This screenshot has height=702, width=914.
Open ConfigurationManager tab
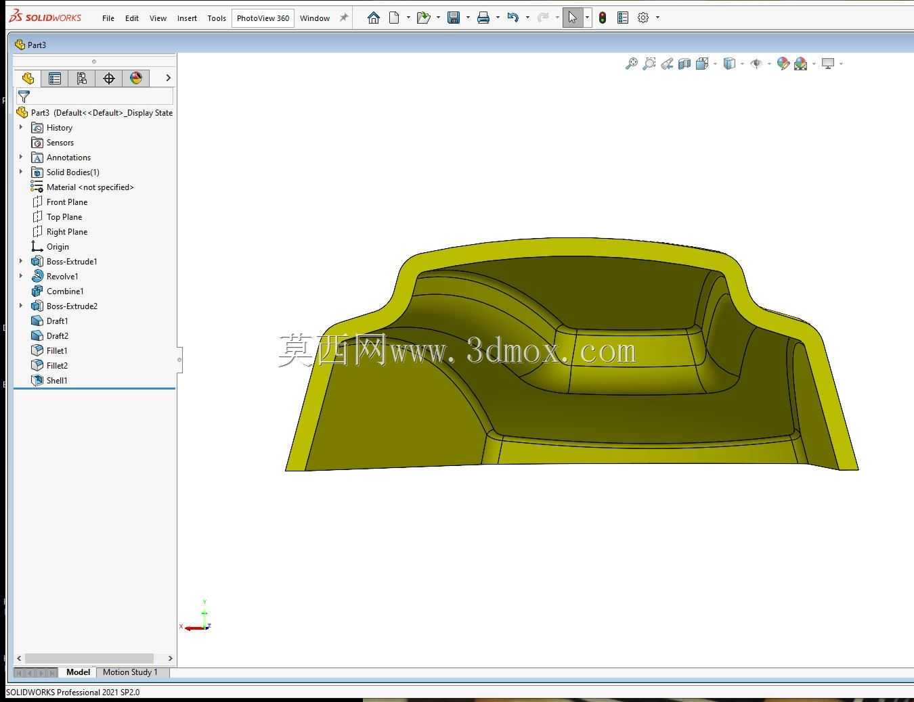(x=82, y=78)
